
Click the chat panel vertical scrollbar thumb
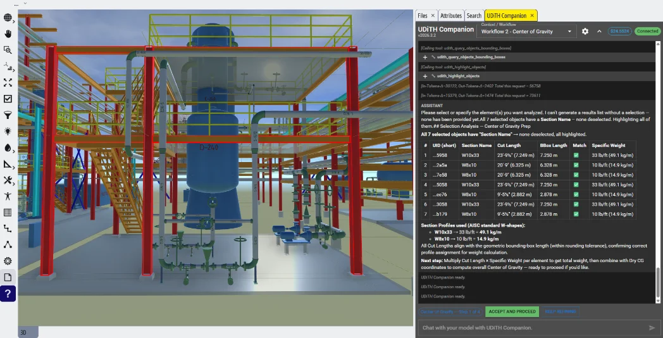click(x=658, y=282)
